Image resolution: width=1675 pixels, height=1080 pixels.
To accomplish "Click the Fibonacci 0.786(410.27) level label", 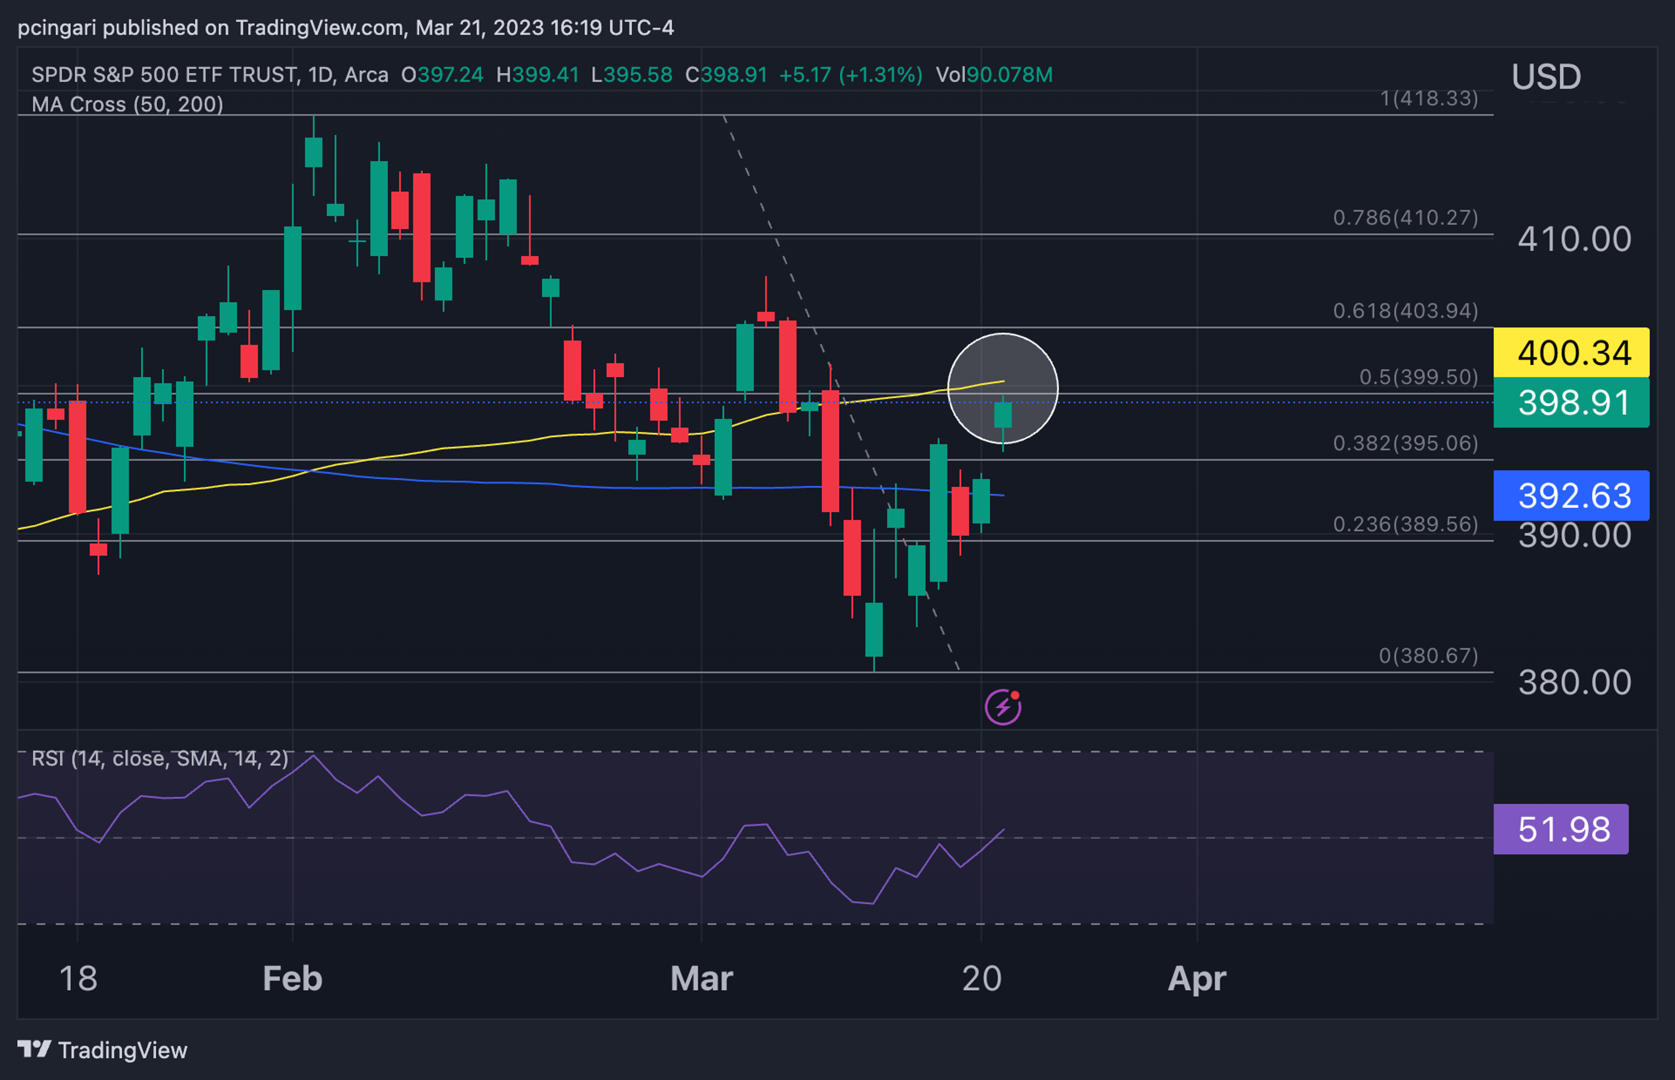I will tap(1406, 218).
